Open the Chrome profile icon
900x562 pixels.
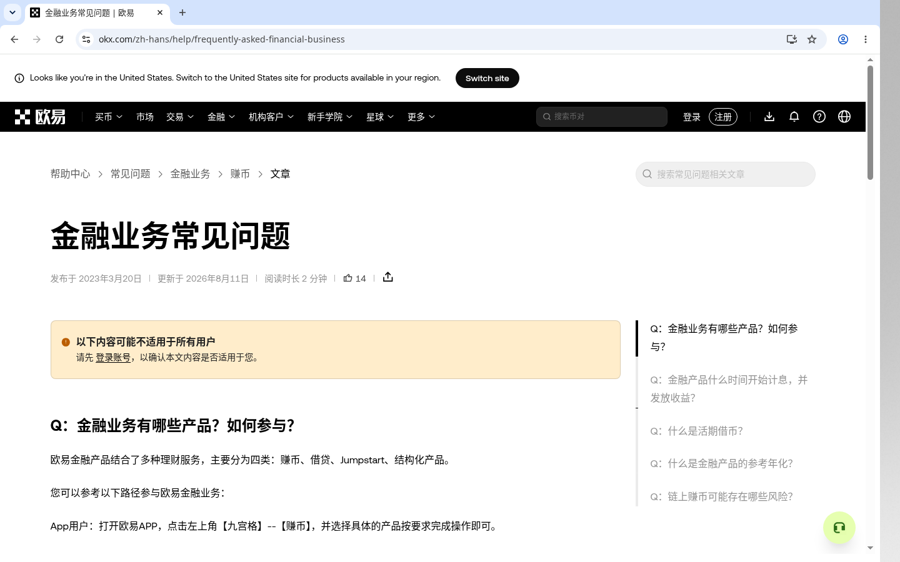(843, 39)
